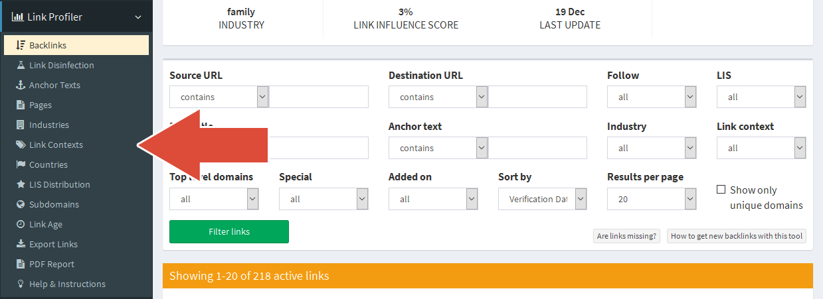Click the Backlinks sort icon
Screen dimensions: 823x299
(x=21, y=45)
